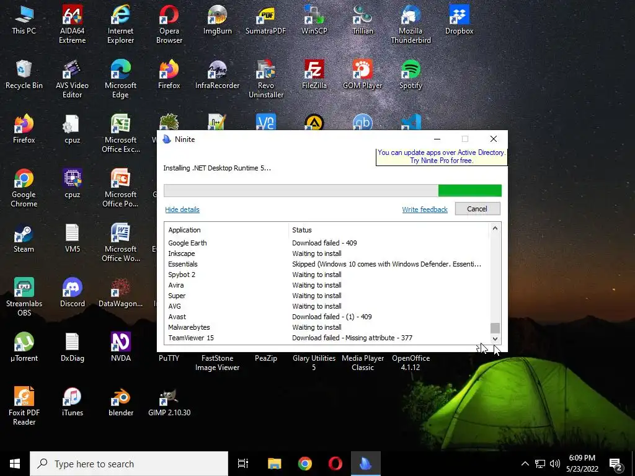Click the Microsoft Edge desktop icon
The height and width of the screenshot is (476, 635).
(120, 79)
